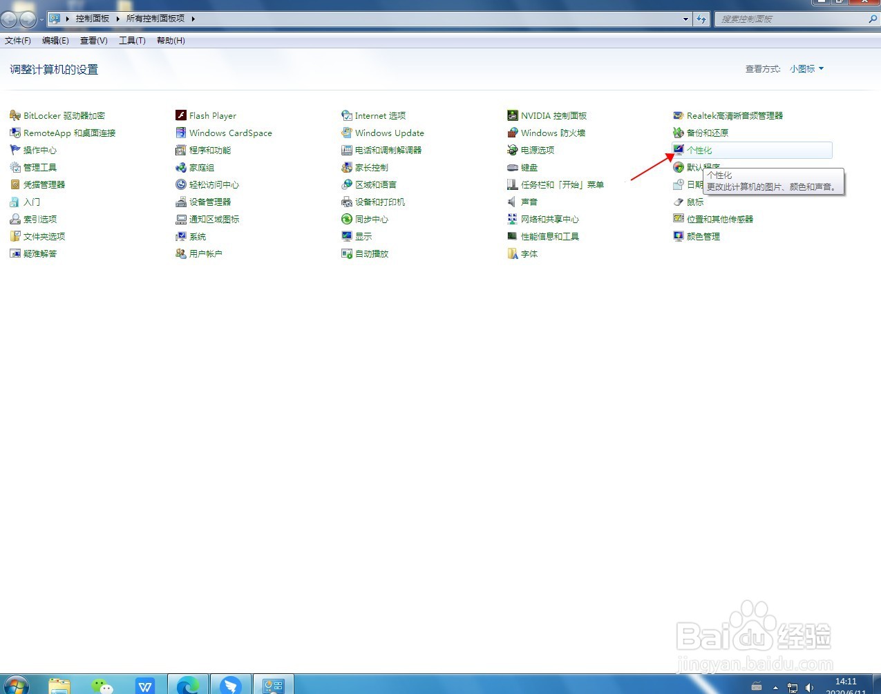
Task: Click the 家庭组 icon
Action: 181,167
